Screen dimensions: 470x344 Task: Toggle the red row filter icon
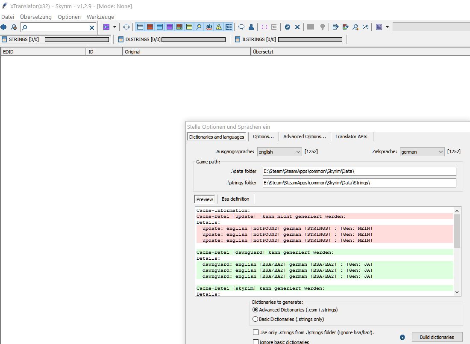[150, 27]
